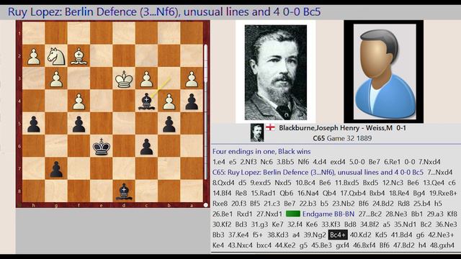This screenshot has height=259, width=461.
Task: Select the white pawn on a3
Action: 192,78
